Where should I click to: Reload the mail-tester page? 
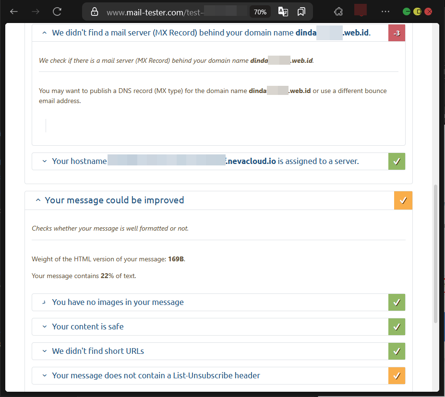coord(57,12)
